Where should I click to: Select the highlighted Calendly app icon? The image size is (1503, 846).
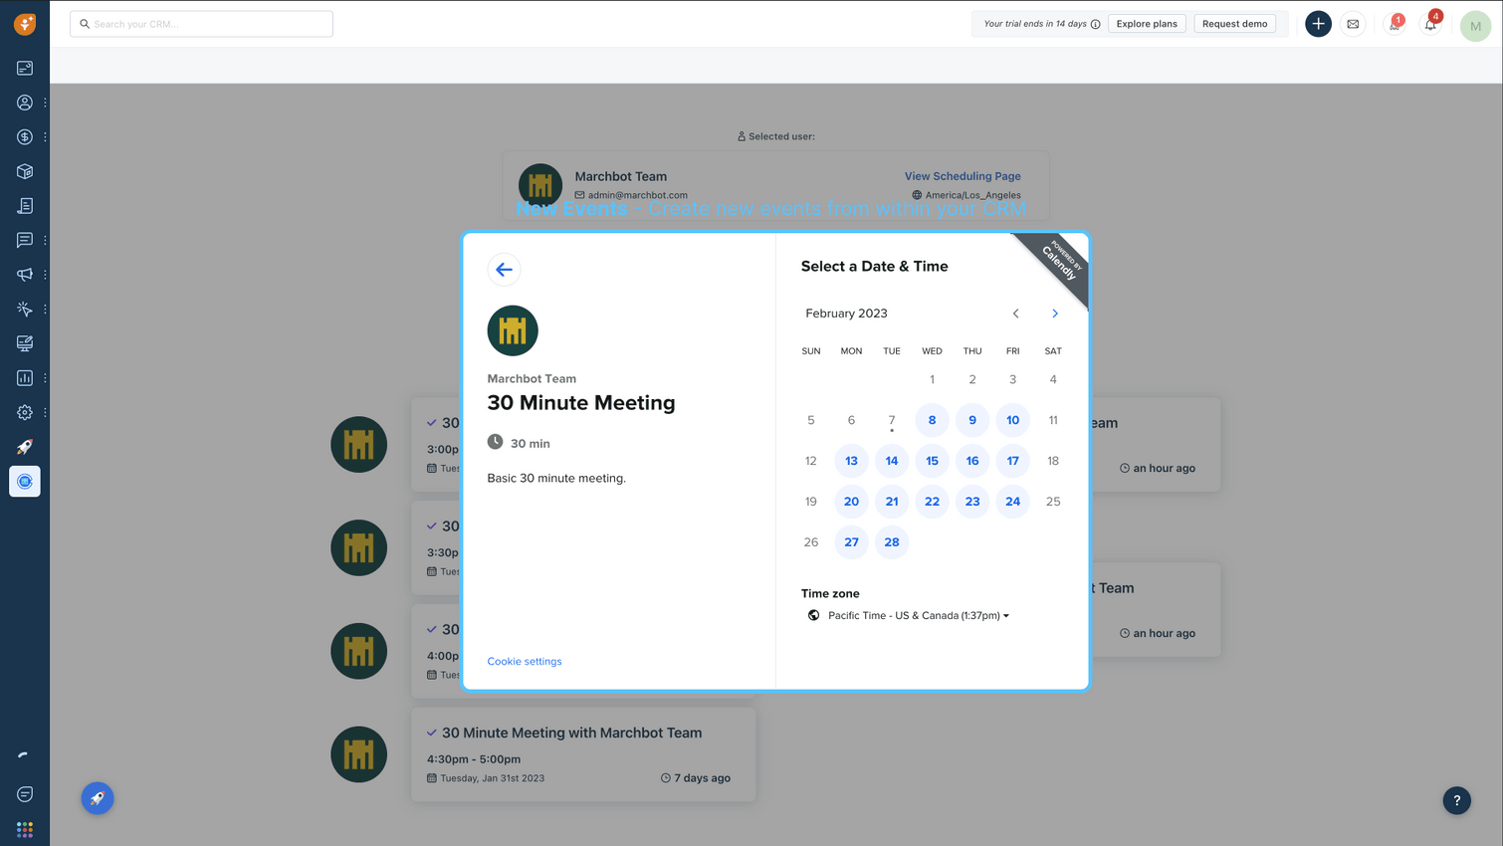tap(25, 482)
